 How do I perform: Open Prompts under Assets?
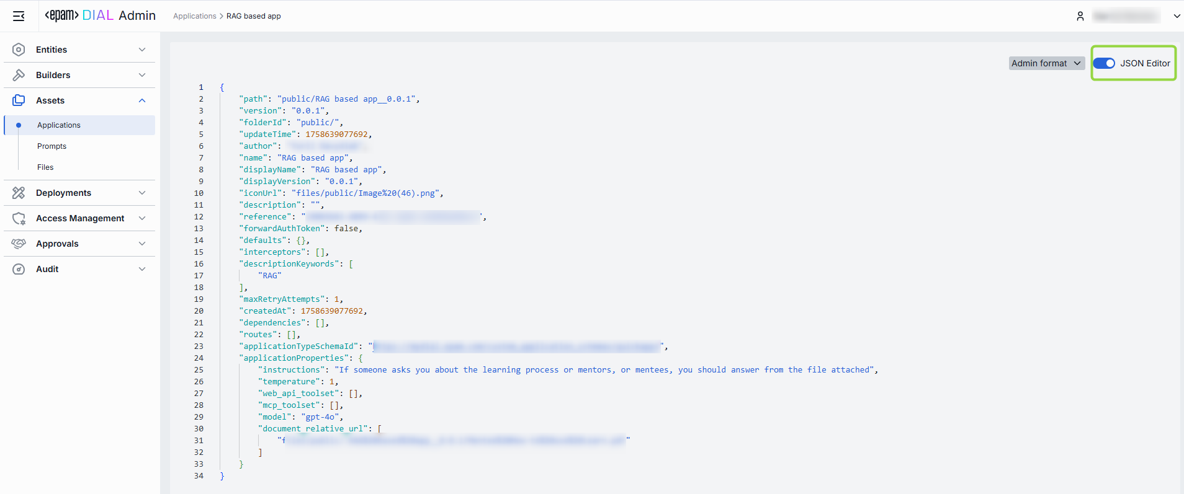(52, 146)
